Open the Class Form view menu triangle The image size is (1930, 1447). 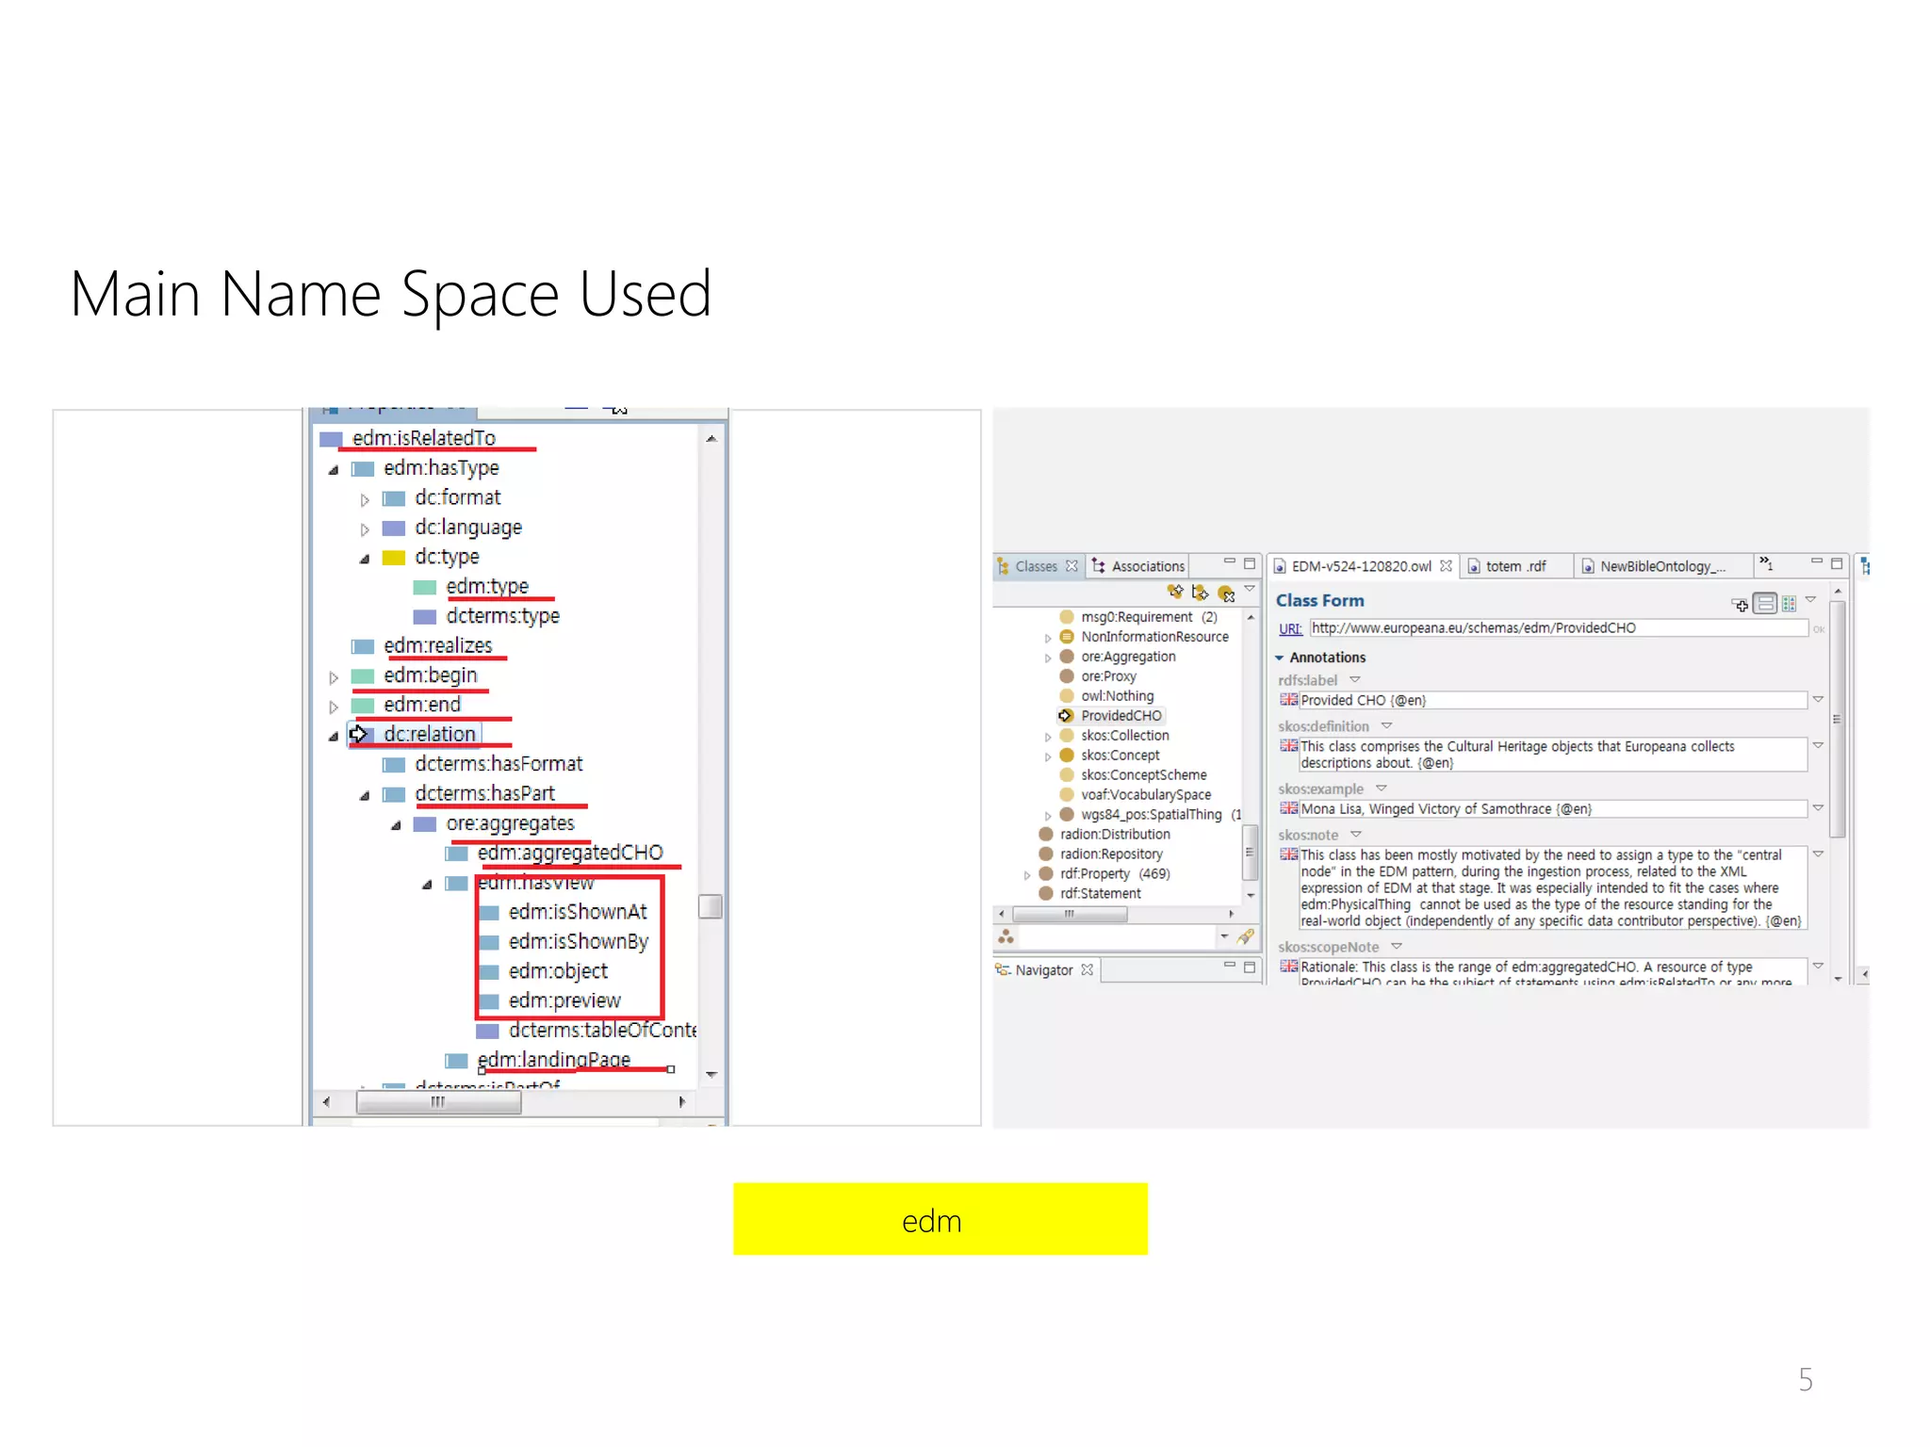pos(1810,599)
